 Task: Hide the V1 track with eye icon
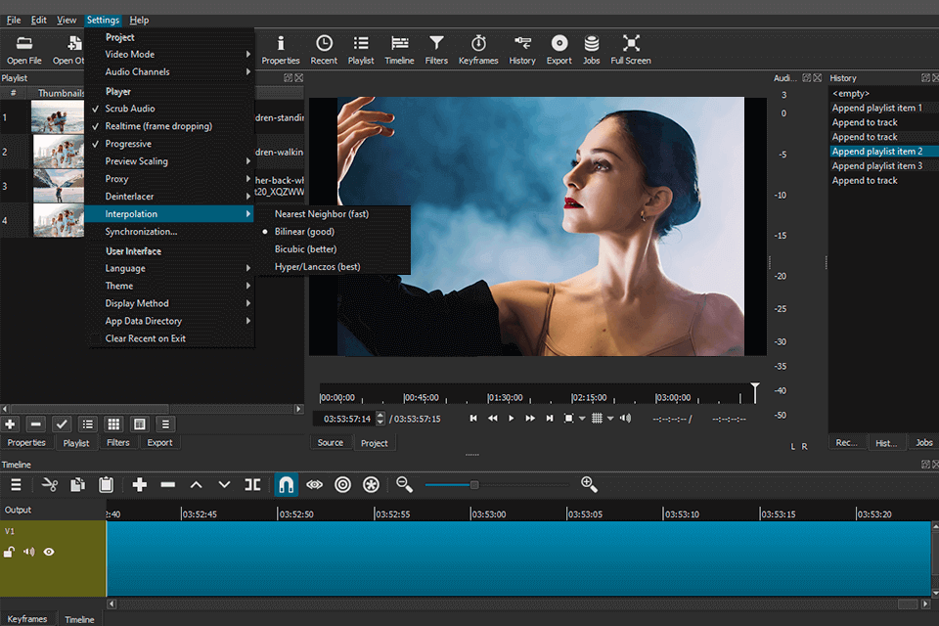click(x=49, y=552)
